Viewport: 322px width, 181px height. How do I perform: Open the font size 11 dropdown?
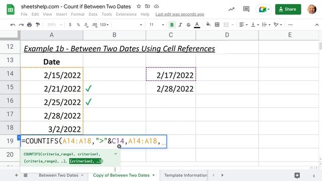(x=156, y=25)
